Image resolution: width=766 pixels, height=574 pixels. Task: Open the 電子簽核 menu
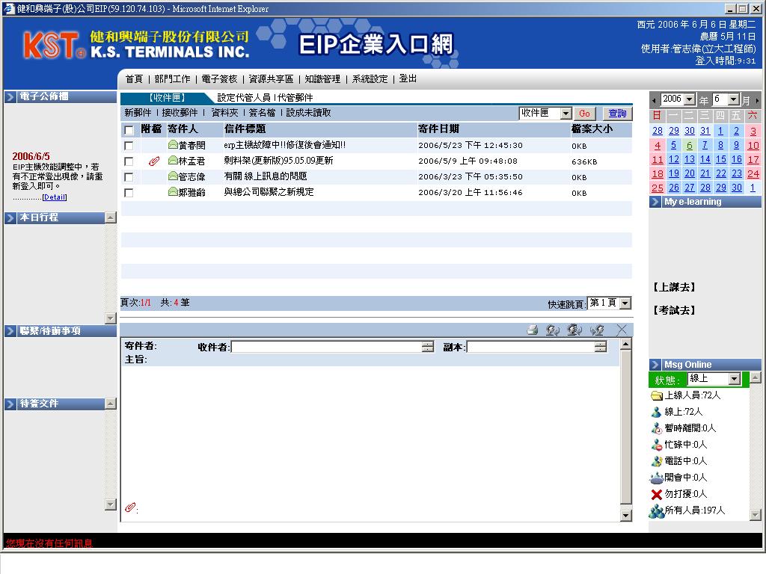click(x=219, y=78)
